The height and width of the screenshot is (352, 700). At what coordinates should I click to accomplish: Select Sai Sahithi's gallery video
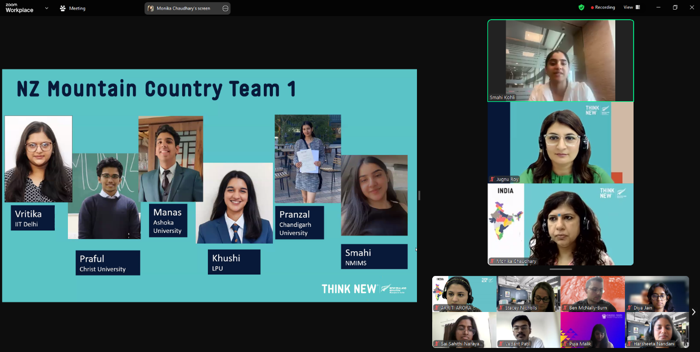464,330
